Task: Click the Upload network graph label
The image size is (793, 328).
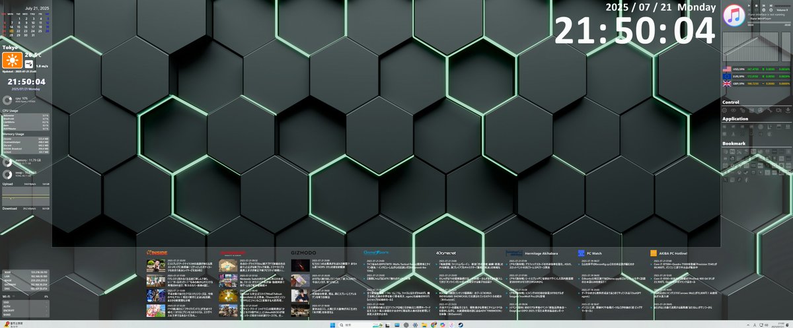Action: coord(7,184)
